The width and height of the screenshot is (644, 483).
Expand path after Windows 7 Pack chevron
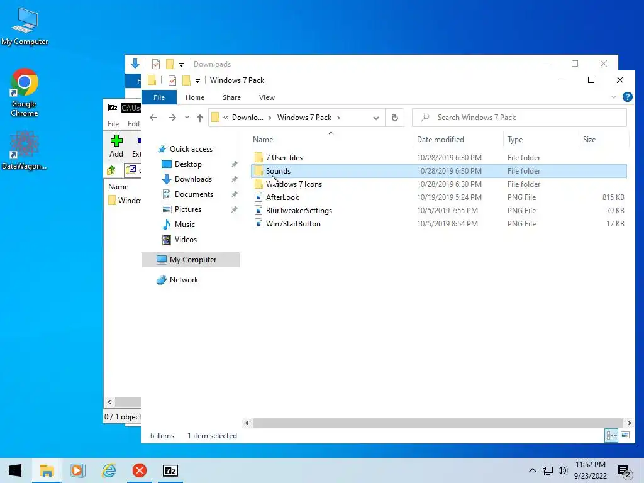coord(338,118)
